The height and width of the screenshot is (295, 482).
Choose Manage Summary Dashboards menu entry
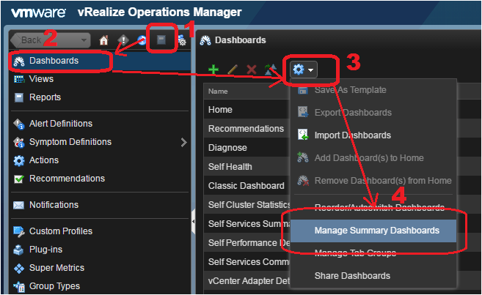click(x=376, y=231)
